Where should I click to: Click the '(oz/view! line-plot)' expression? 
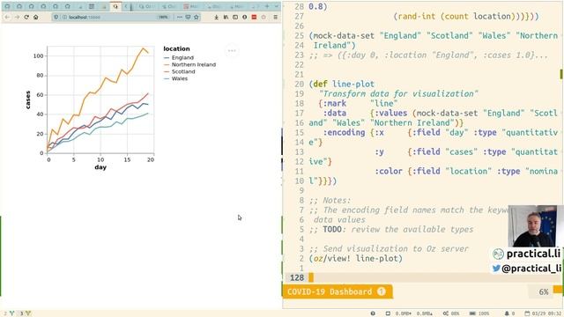point(355,258)
